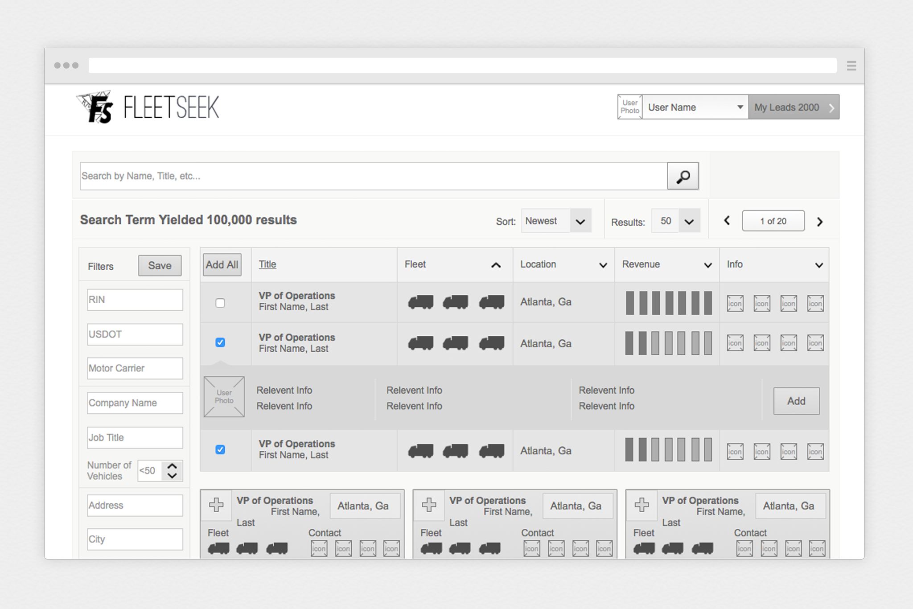Click the Add All button
Viewport: 913px width, 609px height.
tap(222, 265)
